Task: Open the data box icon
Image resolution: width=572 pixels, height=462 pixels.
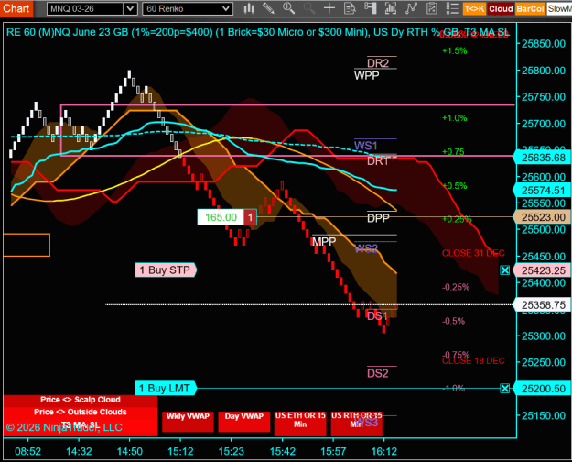Action: click(350, 8)
